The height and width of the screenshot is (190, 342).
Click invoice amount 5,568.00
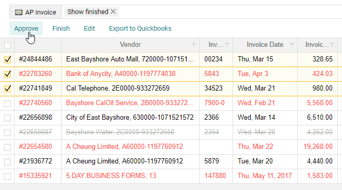pos(320,103)
